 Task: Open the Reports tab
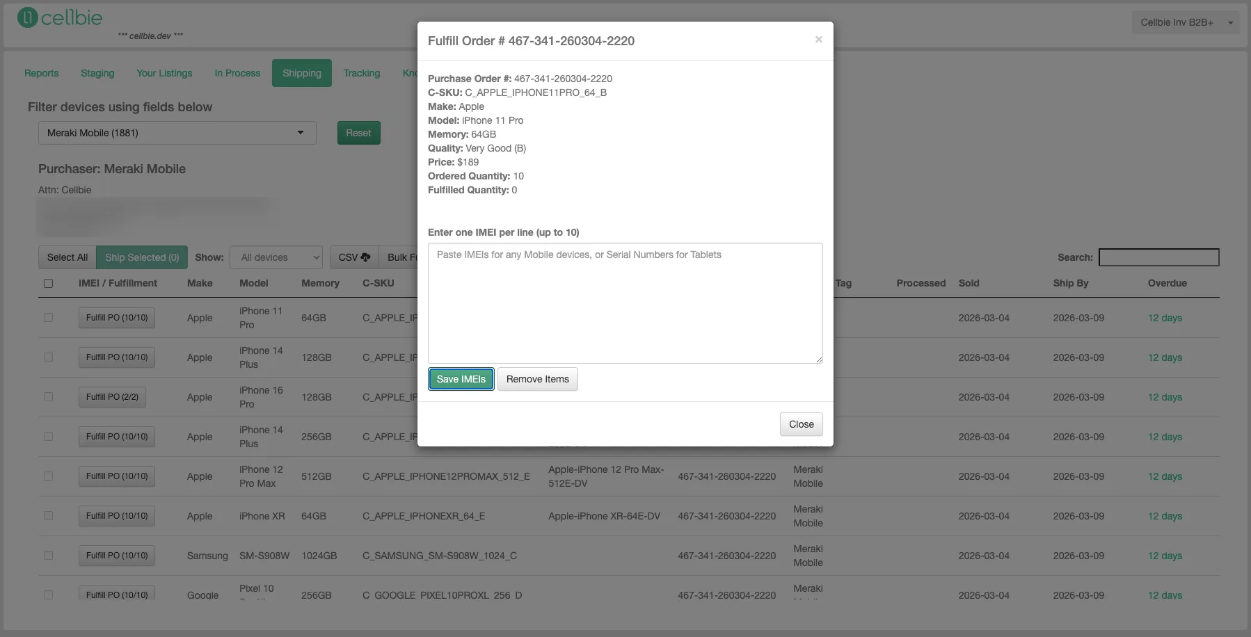[x=42, y=73]
